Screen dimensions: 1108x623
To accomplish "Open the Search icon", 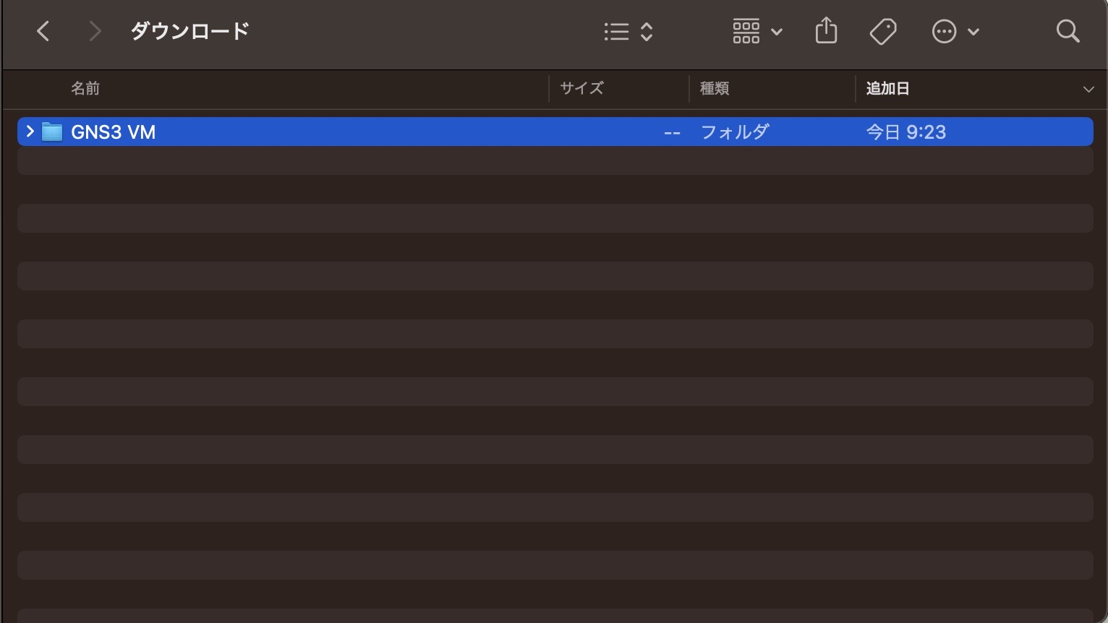I will point(1067,31).
